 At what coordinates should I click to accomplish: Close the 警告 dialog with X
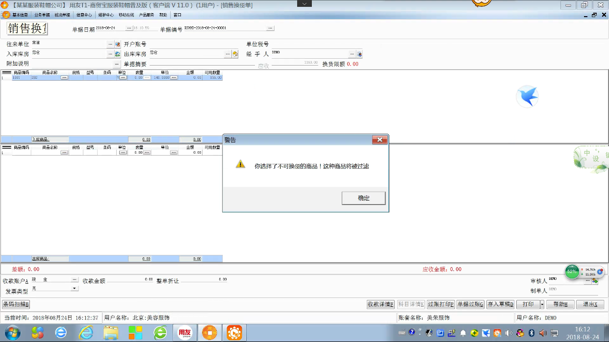(x=380, y=140)
